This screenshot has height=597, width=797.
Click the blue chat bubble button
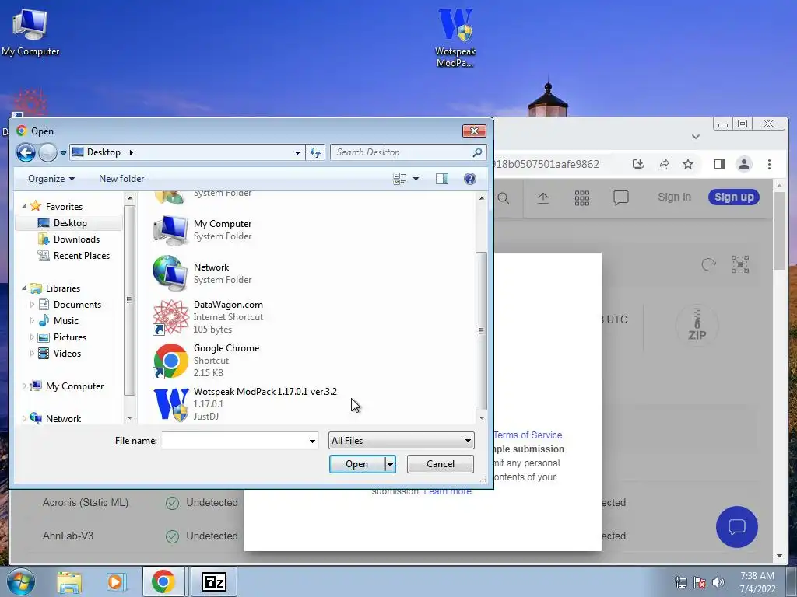coord(736,527)
